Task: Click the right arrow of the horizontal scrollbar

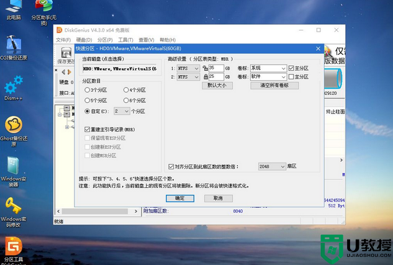Action: (136, 212)
